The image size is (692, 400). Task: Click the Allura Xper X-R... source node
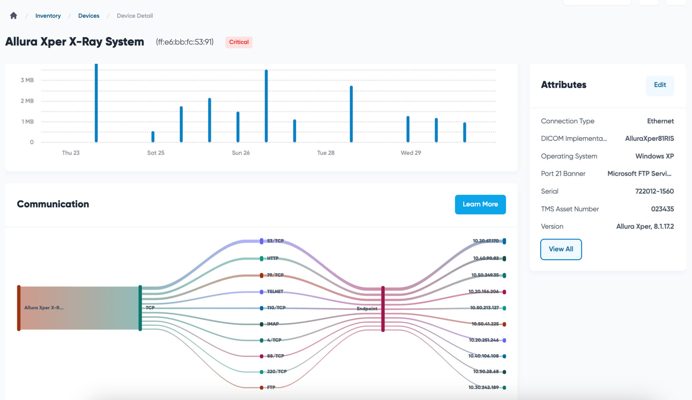point(19,308)
